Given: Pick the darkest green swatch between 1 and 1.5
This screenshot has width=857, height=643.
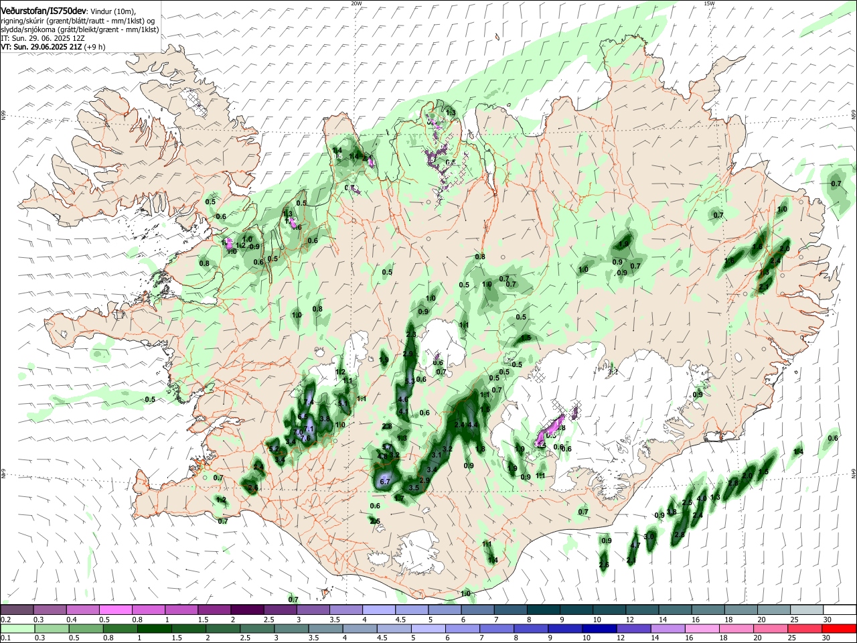Looking at the screenshot, I should 154,629.
